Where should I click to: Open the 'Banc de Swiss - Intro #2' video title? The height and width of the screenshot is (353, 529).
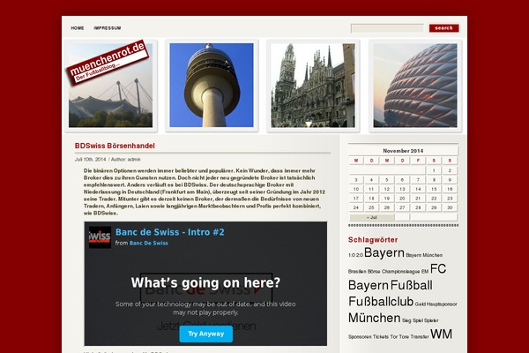pyautogui.click(x=169, y=232)
